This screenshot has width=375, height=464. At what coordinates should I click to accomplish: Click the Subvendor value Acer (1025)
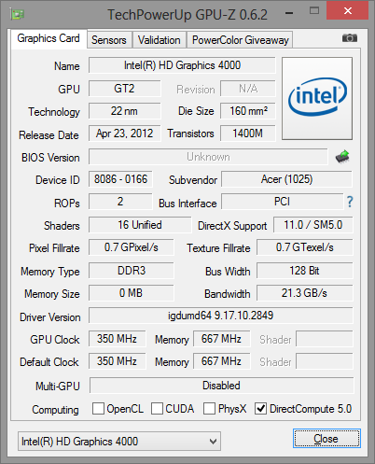[x=286, y=179]
